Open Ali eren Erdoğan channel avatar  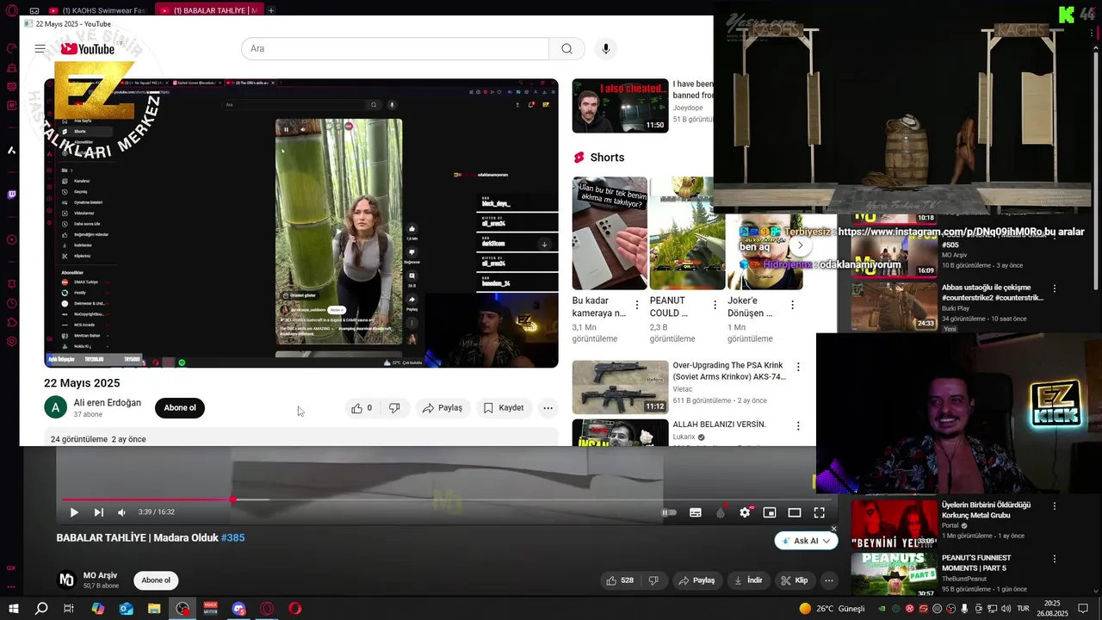[55, 407]
